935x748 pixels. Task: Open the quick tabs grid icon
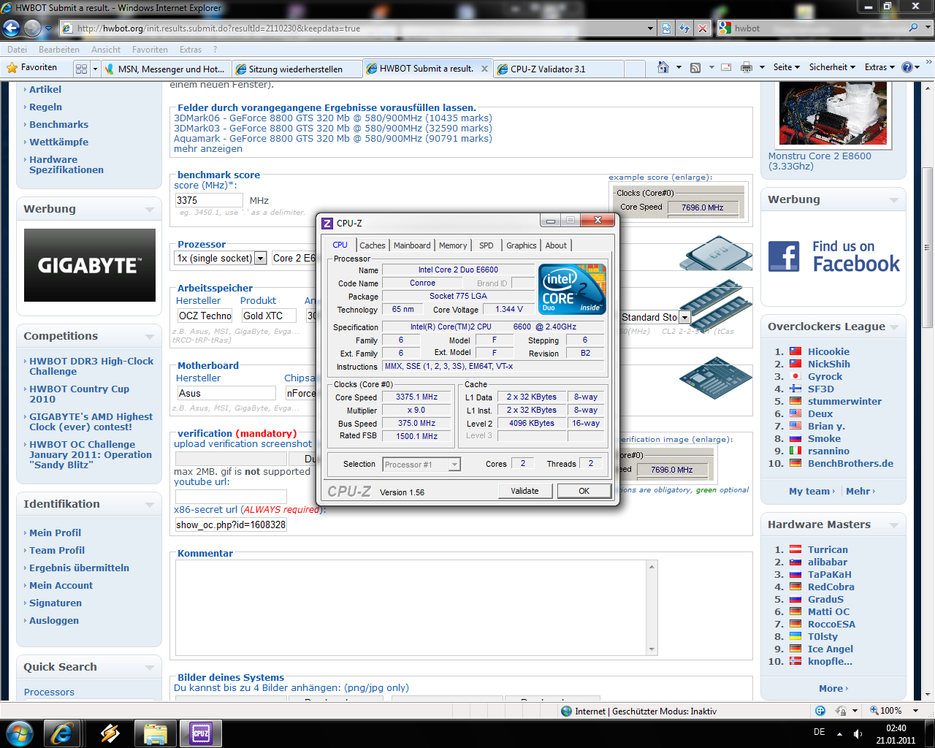coord(81,69)
